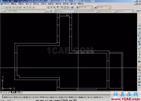The height and width of the screenshot is (101, 141).
Task: Open the Tool Palettes icon
Action: tap(68, 7)
